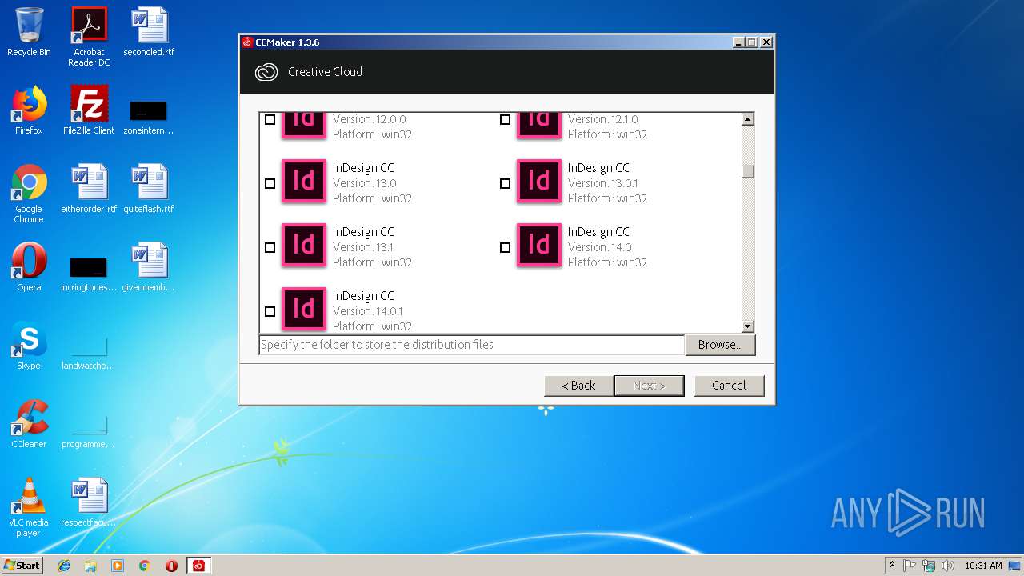Click the Action Center flag icon in tray
Viewport: 1024px width, 576px height.
coord(910,566)
